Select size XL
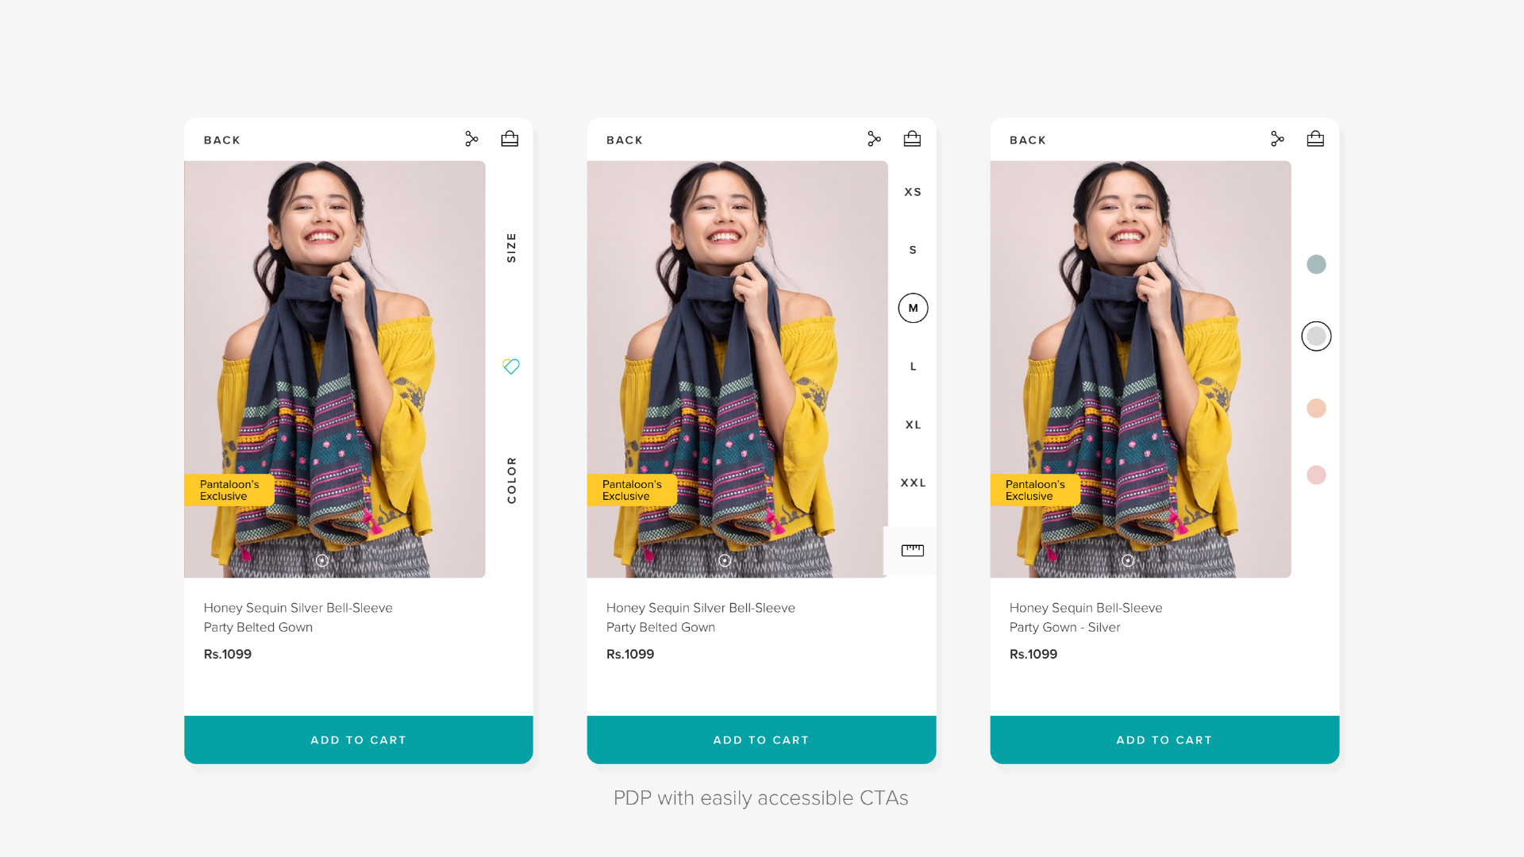The image size is (1524, 857). point(913,425)
